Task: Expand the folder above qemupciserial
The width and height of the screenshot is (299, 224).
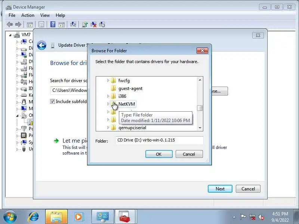Action: 108,119
